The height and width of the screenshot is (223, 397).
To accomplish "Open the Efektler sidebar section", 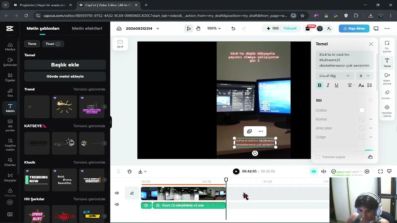I will pyautogui.click(x=10, y=162).
